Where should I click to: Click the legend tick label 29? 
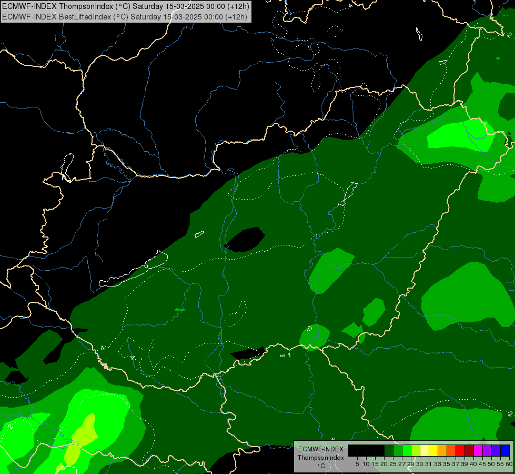(x=411, y=464)
